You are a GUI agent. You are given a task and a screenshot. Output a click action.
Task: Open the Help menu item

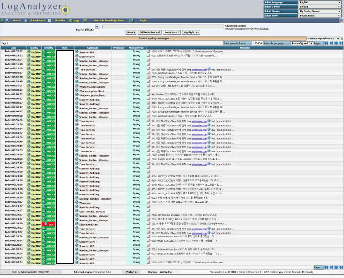click(76, 21)
